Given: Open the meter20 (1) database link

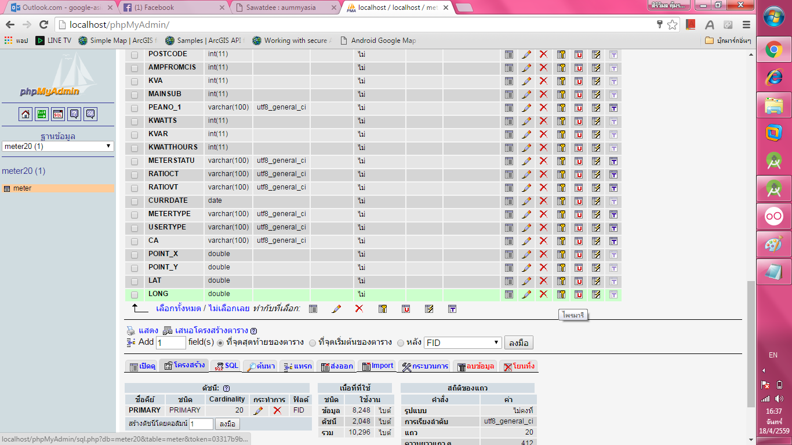Looking at the screenshot, I should point(24,171).
